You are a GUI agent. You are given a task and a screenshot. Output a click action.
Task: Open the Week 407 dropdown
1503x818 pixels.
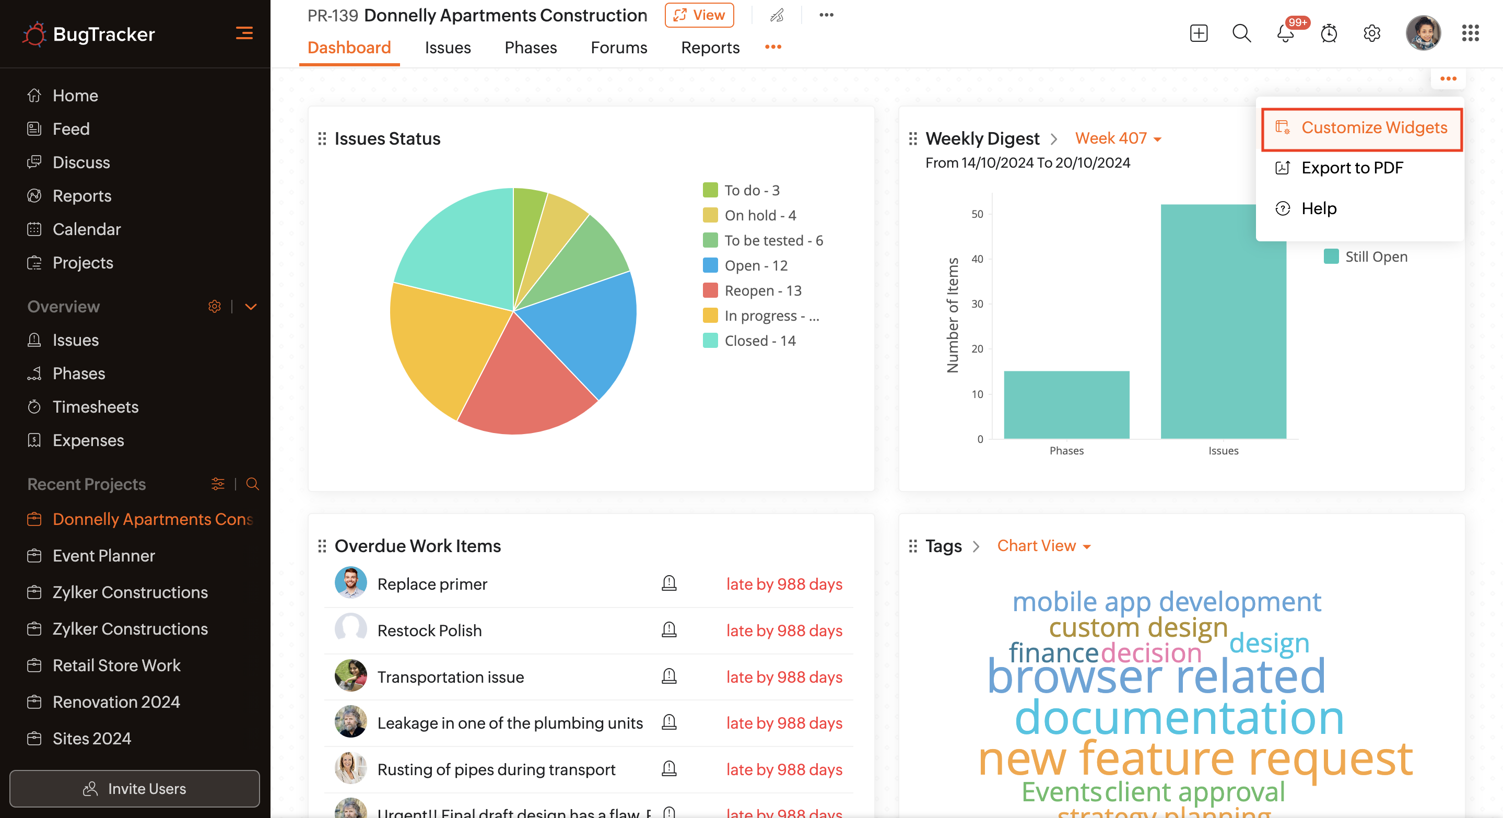[1118, 138]
